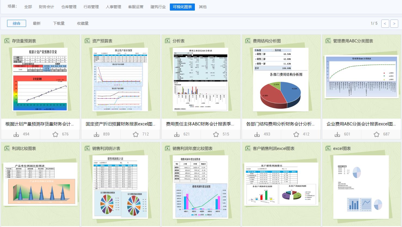Click the download icon under 客户销售利润excel图表

(257, 226)
